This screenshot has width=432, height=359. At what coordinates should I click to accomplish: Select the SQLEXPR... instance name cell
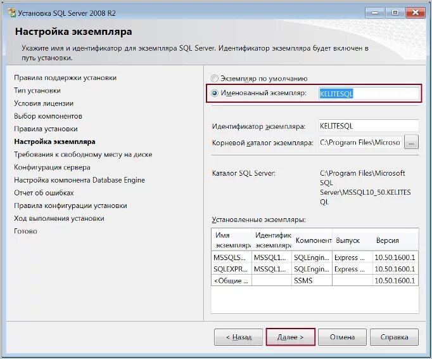(231, 269)
